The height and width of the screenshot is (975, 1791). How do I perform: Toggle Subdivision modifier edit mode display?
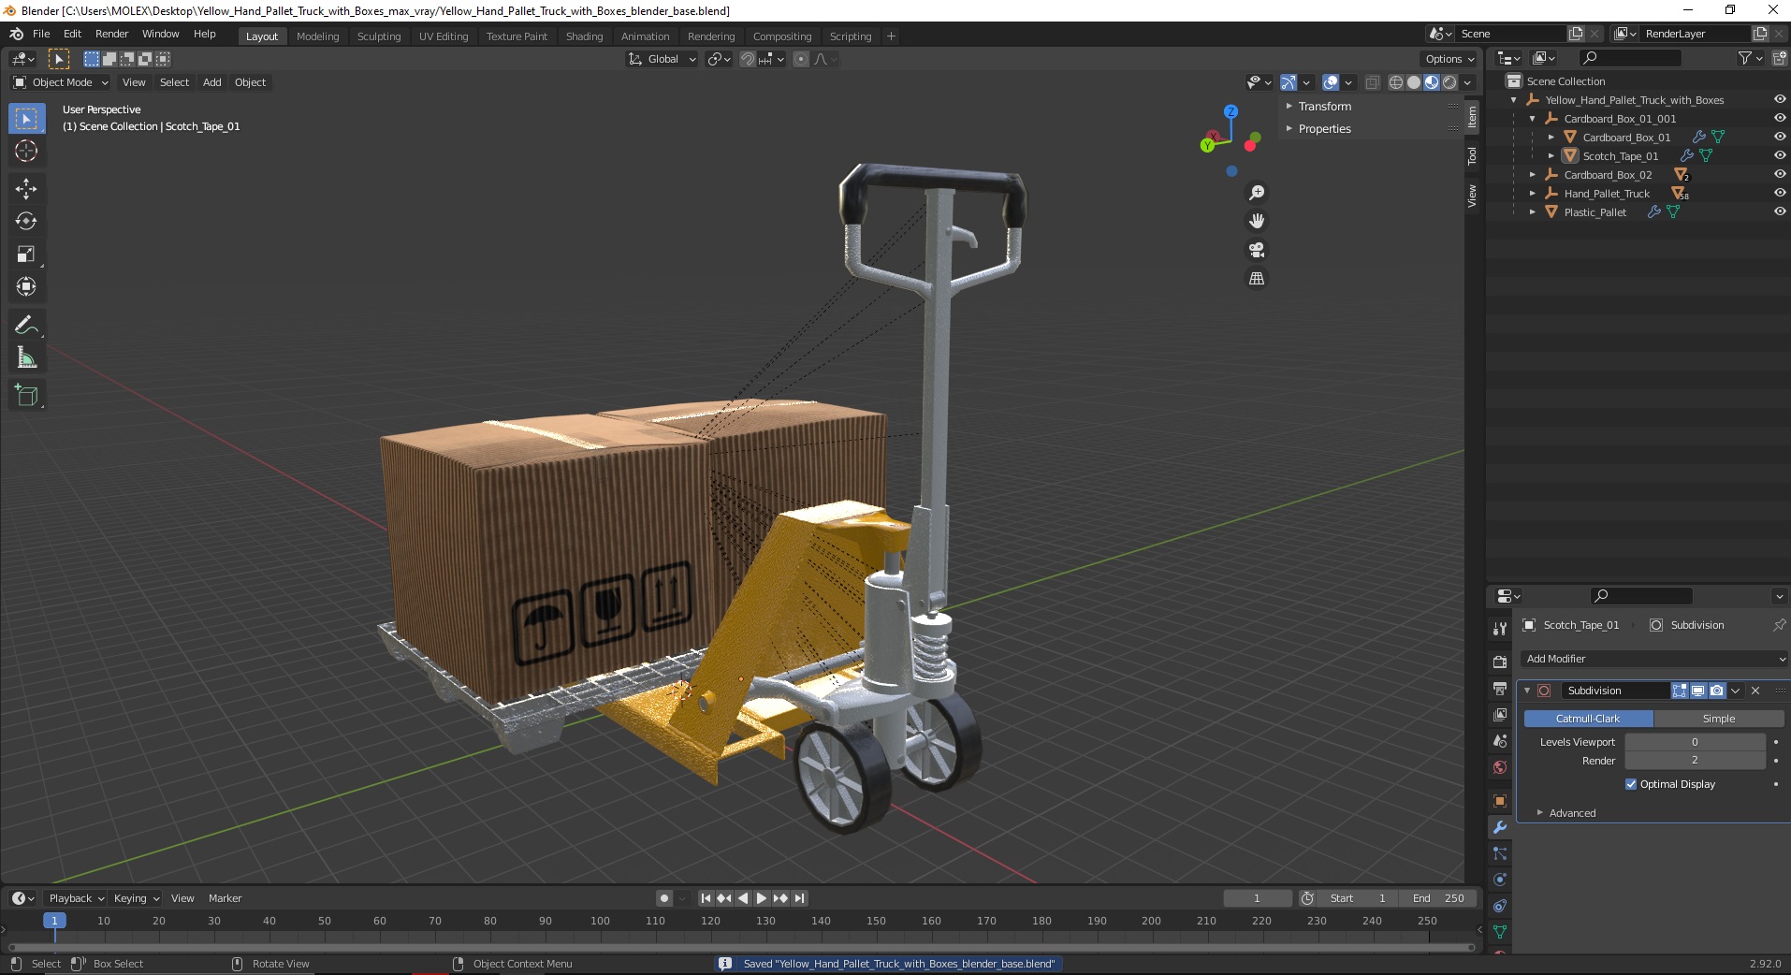point(1680,691)
